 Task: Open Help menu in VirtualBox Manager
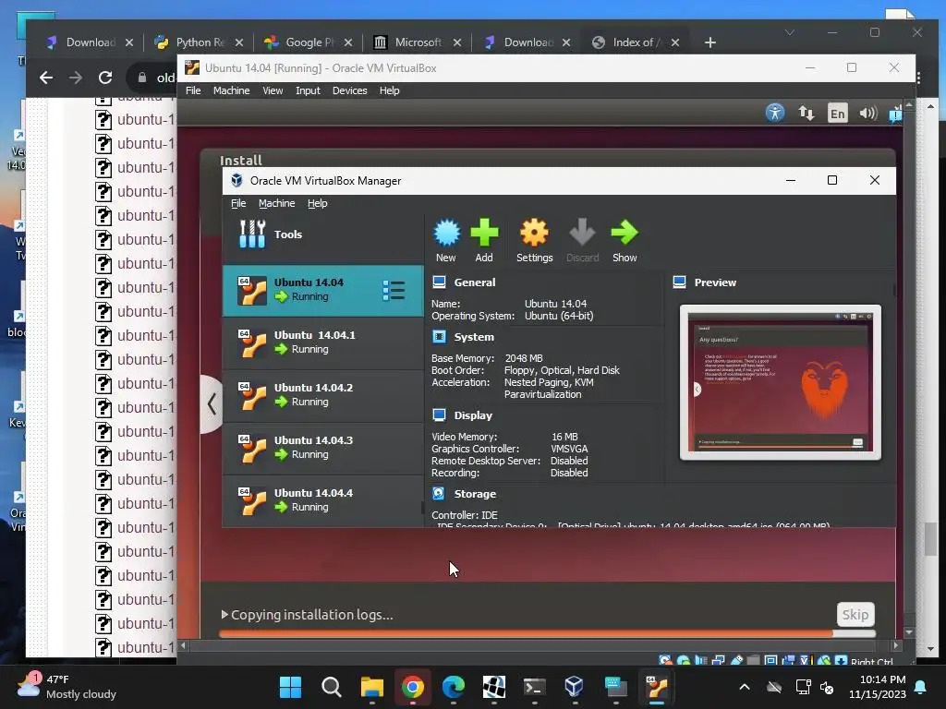[318, 203]
